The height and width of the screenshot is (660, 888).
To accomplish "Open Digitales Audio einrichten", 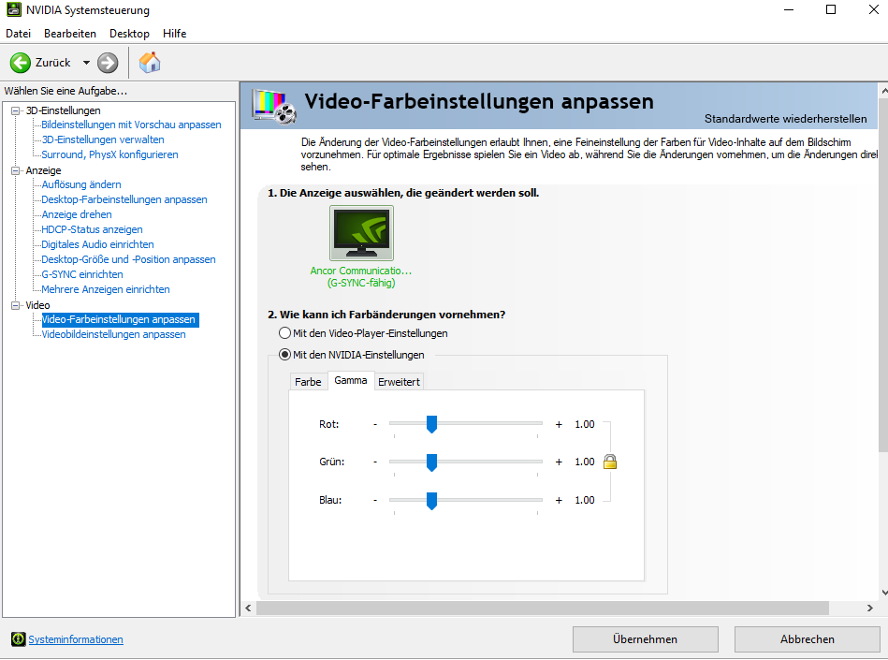I will (x=97, y=244).
